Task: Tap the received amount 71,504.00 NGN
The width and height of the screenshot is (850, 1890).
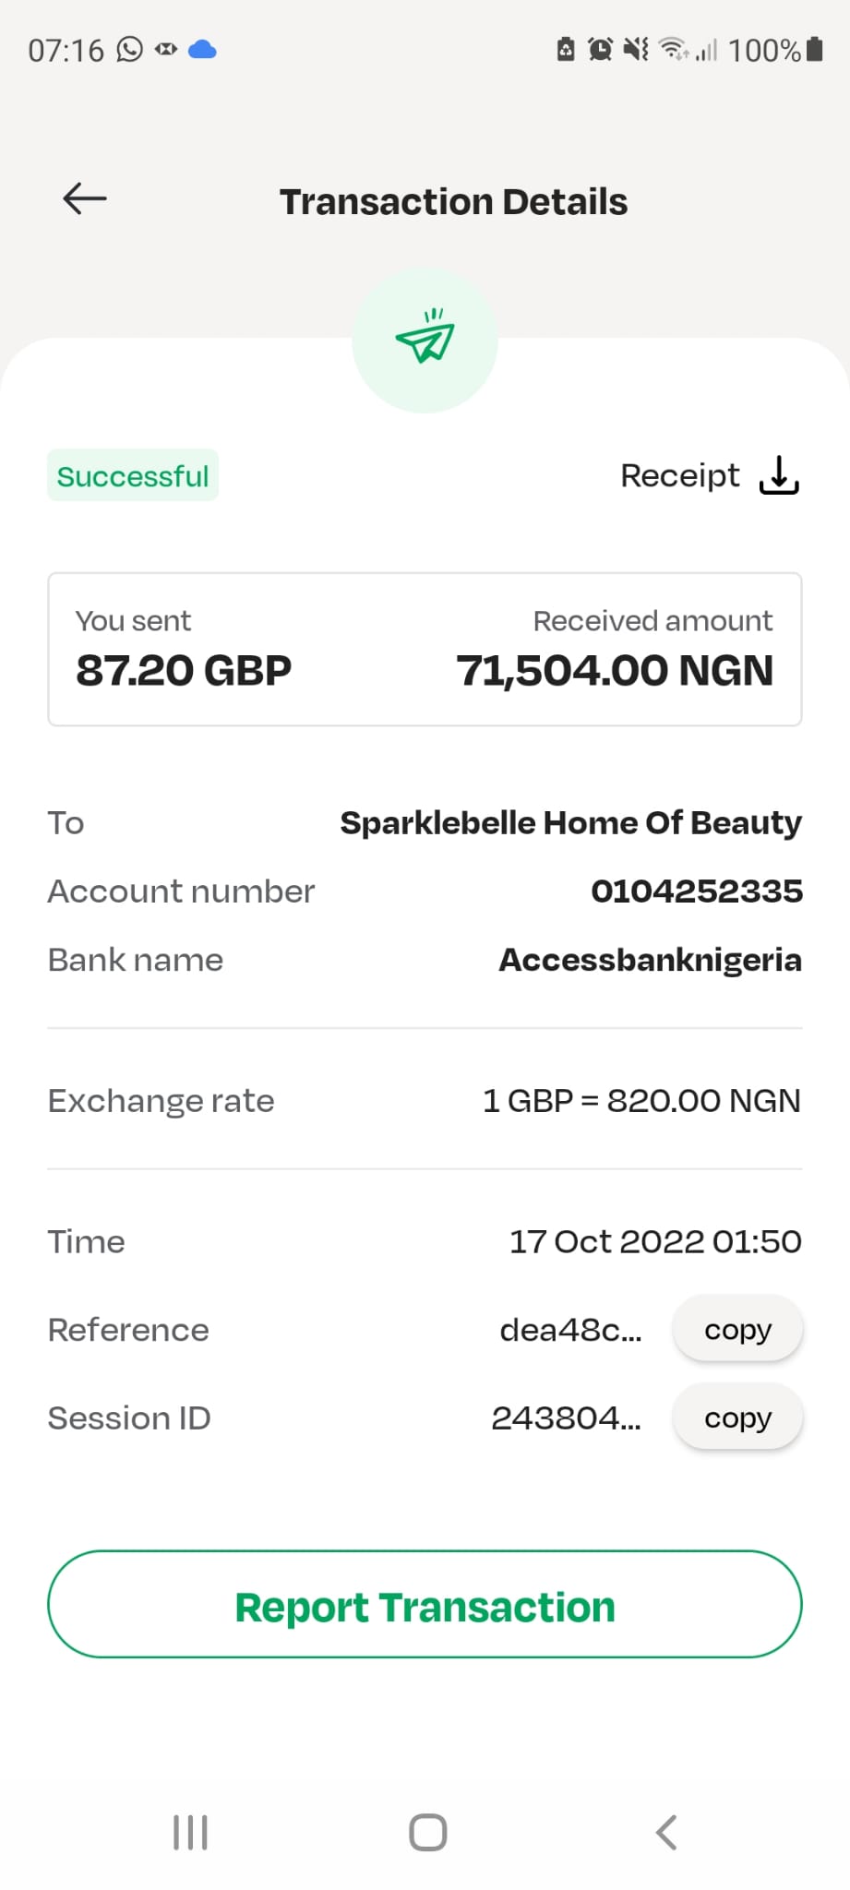Action: click(615, 671)
